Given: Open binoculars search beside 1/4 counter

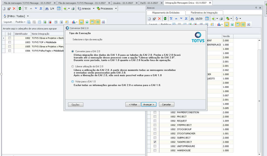Looking at the screenshot, I should tap(47, 9).
